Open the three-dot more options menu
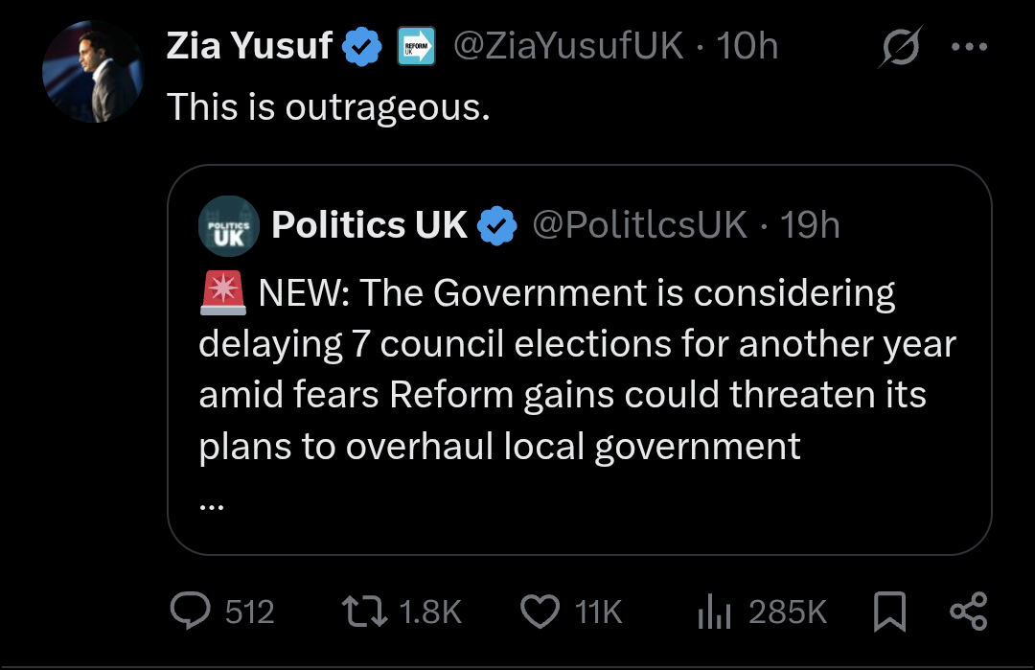The height and width of the screenshot is (670, 1035). (967, 46)
